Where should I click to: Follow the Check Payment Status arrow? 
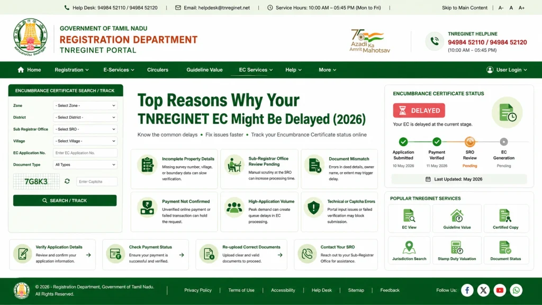point(182,255)
